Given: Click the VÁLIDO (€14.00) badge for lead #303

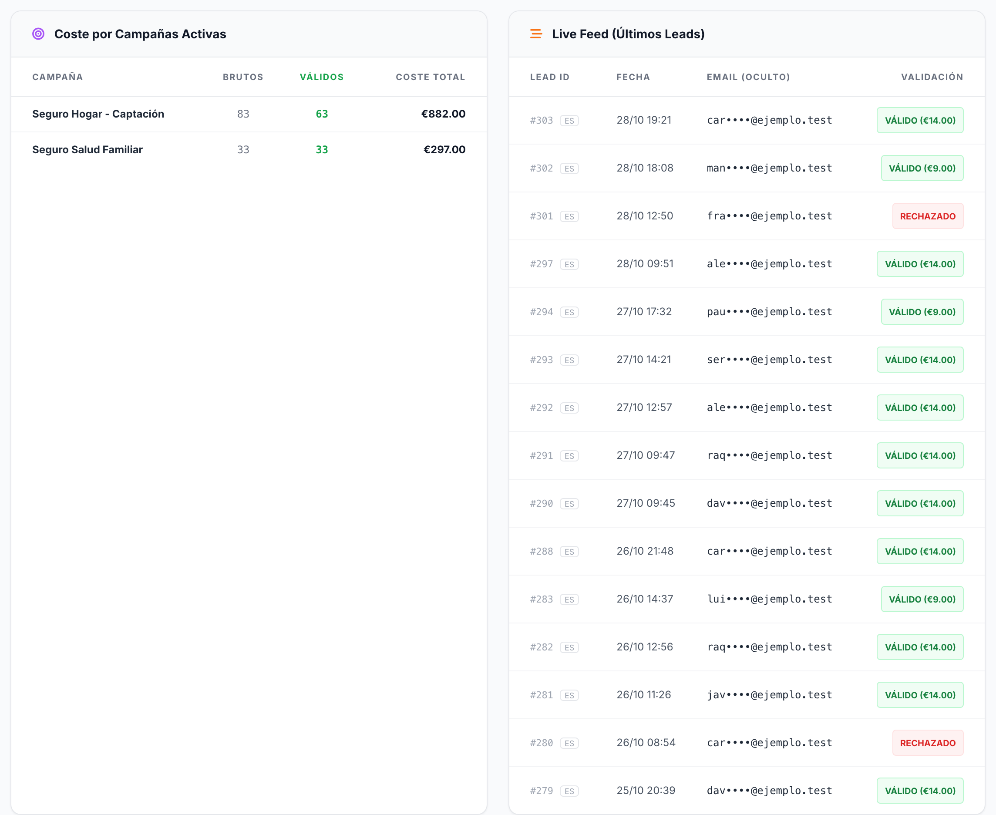Looking at the screenshot, I should click(920, 120).
